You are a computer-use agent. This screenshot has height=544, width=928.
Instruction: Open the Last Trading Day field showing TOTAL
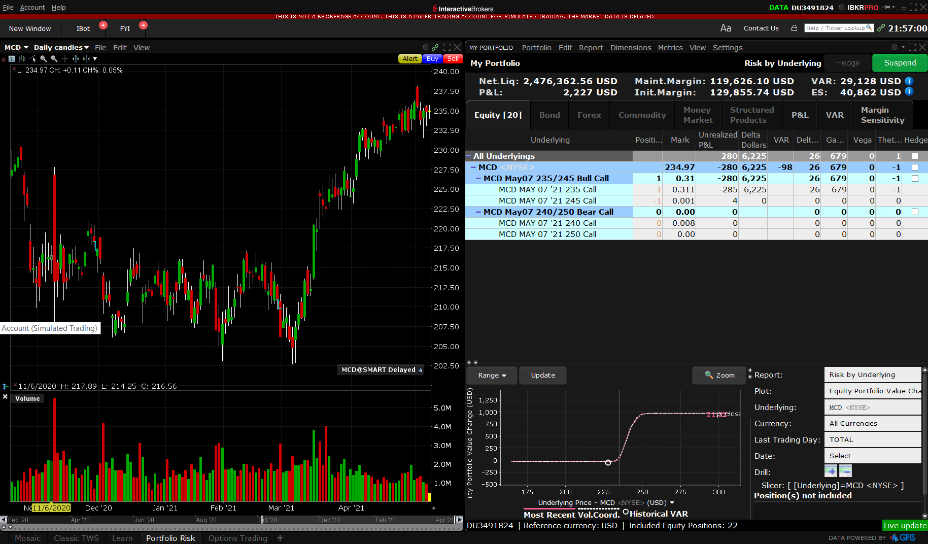tap(873, 439)
